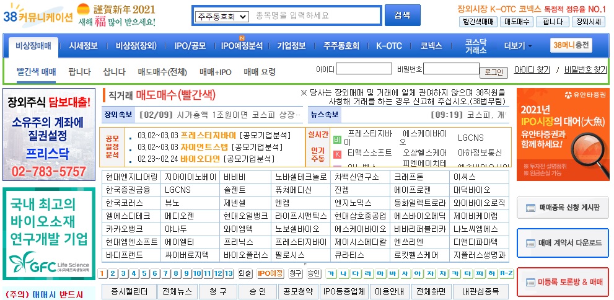This screenshot has height=300, width=614.
Task: Filter stocks by initial 가
Action: point(331,273)
